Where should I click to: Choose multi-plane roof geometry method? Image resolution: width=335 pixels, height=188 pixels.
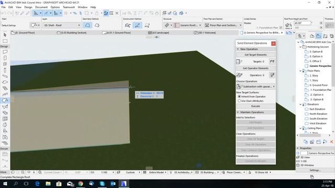click(97, 25)
